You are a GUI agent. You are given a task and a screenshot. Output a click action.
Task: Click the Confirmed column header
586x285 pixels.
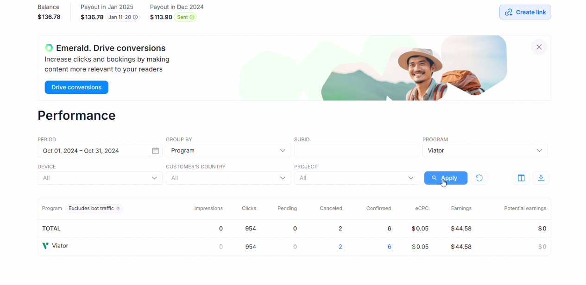(378, 209)
